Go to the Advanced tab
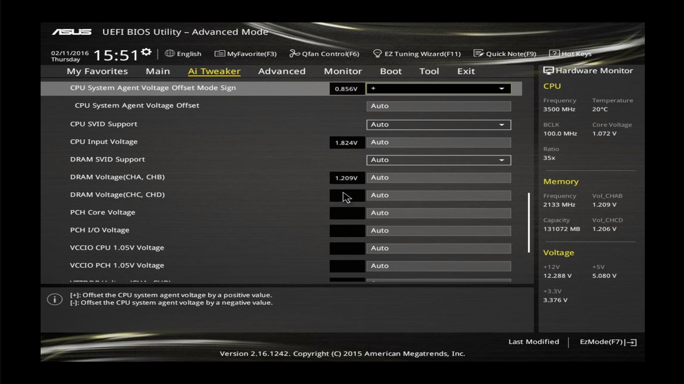 (282, 71)
